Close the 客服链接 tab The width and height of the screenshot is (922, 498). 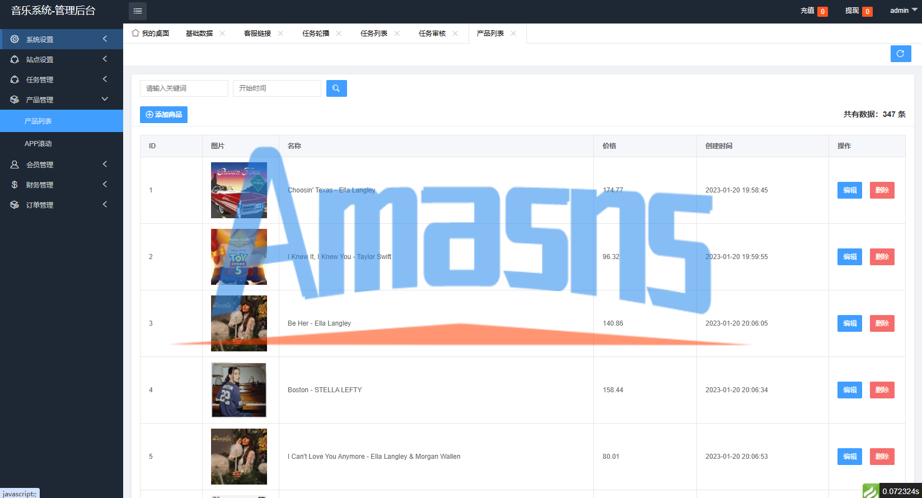tap(280, 34)
